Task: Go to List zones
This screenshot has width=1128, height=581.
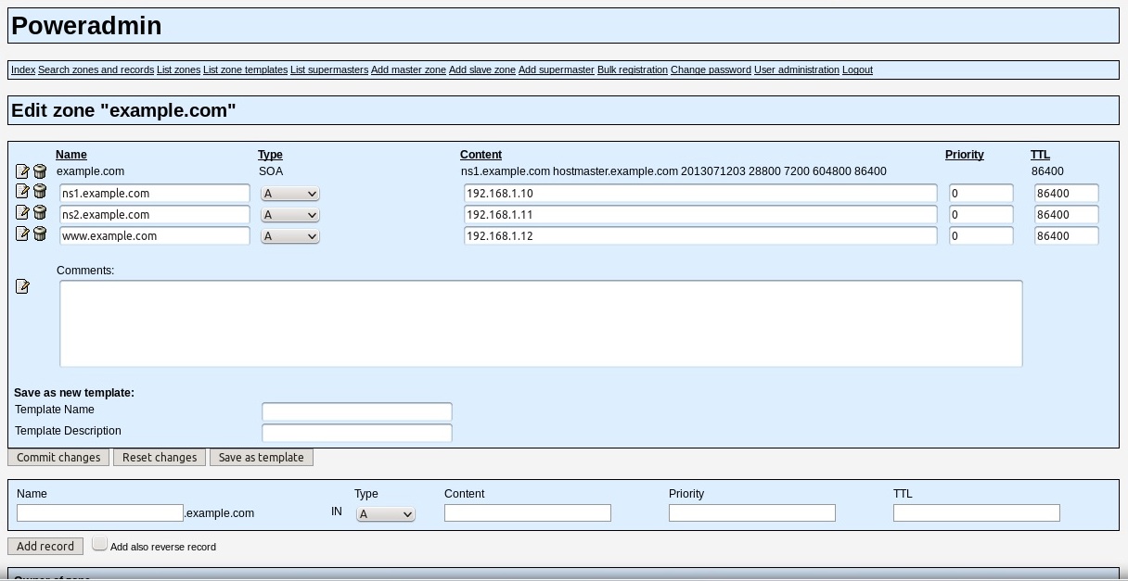Action: tap(178, 69)
